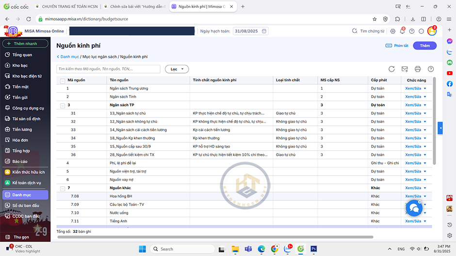Click the table's vertical scrollbar
456x256 pixels.
[434, 121]
